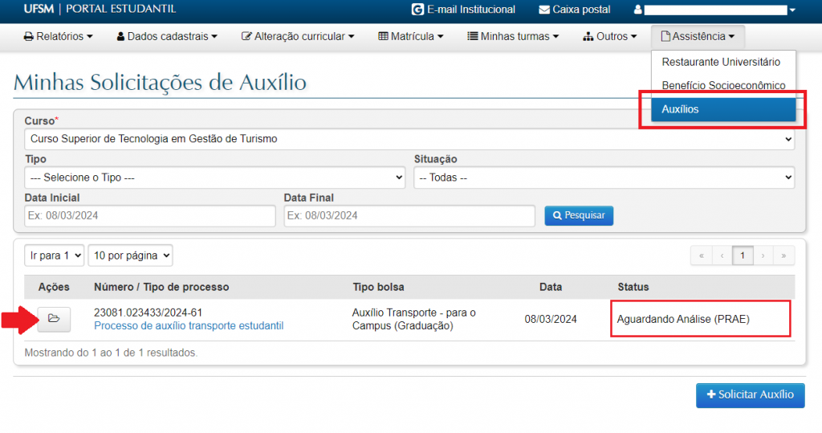Click the Data Inicial input field
The width and height of the screenshot is (822, 433).
click(x=150, y=215)
